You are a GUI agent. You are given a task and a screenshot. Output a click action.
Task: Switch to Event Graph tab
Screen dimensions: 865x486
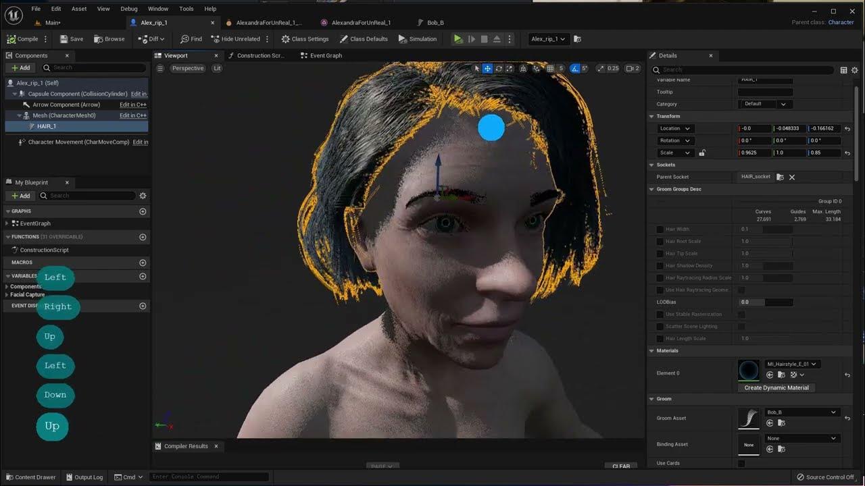click(x=321, y=55)
